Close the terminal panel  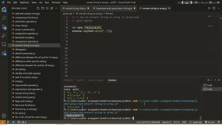(x=219, y=80)
